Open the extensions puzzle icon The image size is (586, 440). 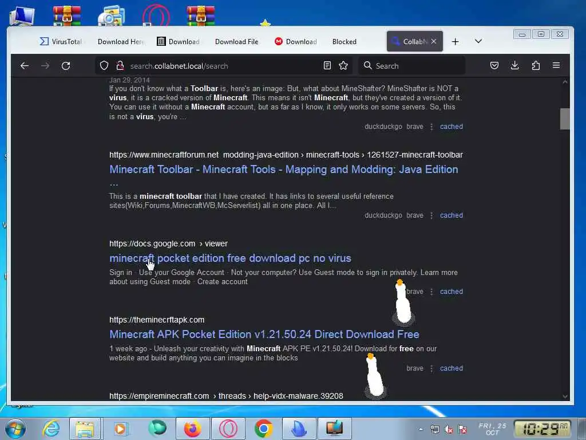click(x=536, y=66)
